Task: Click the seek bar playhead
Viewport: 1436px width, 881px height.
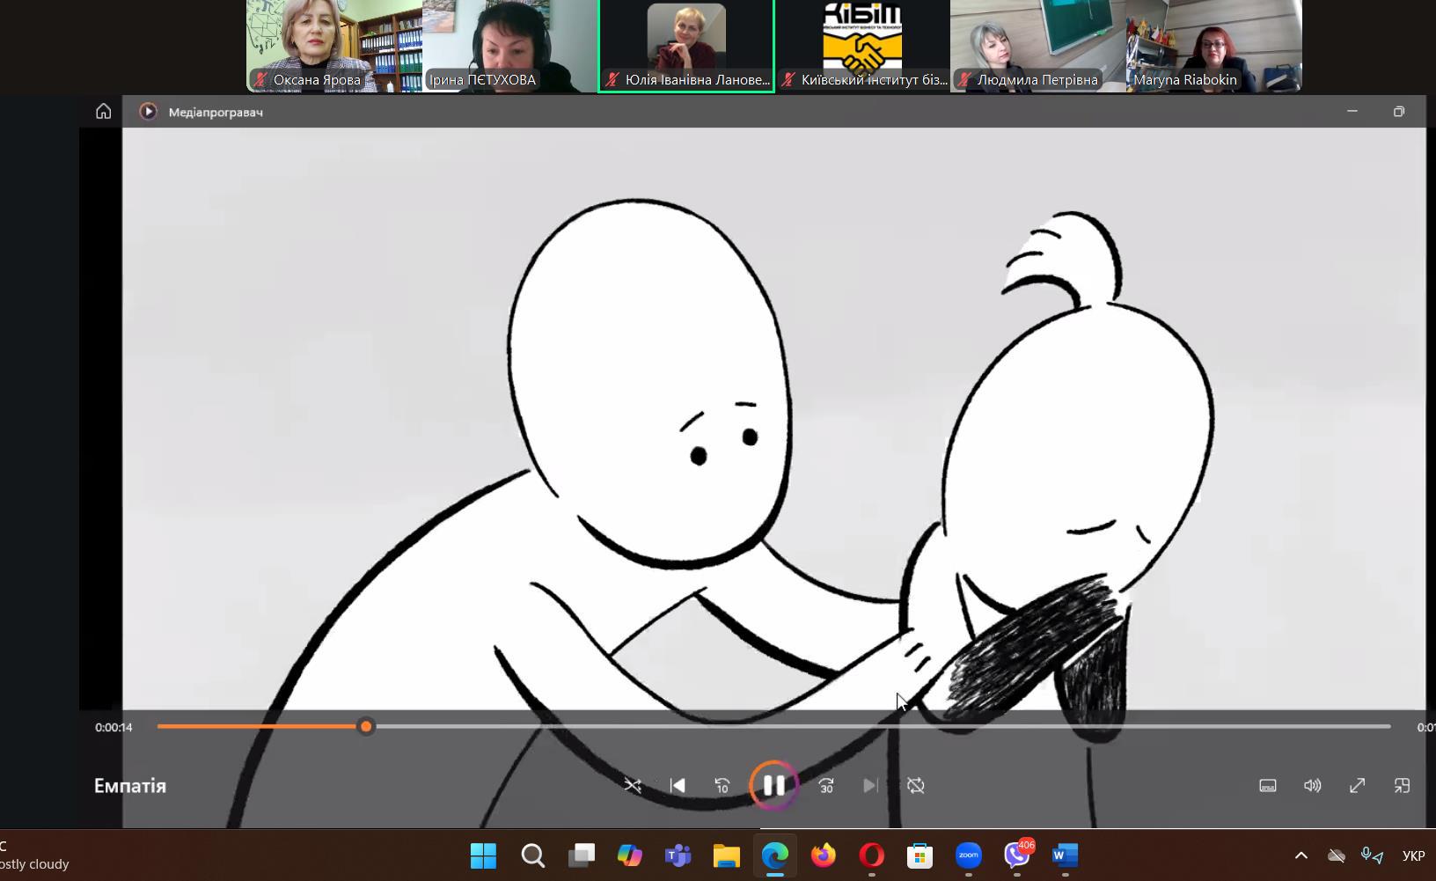Action: click(x=366, y=726)
